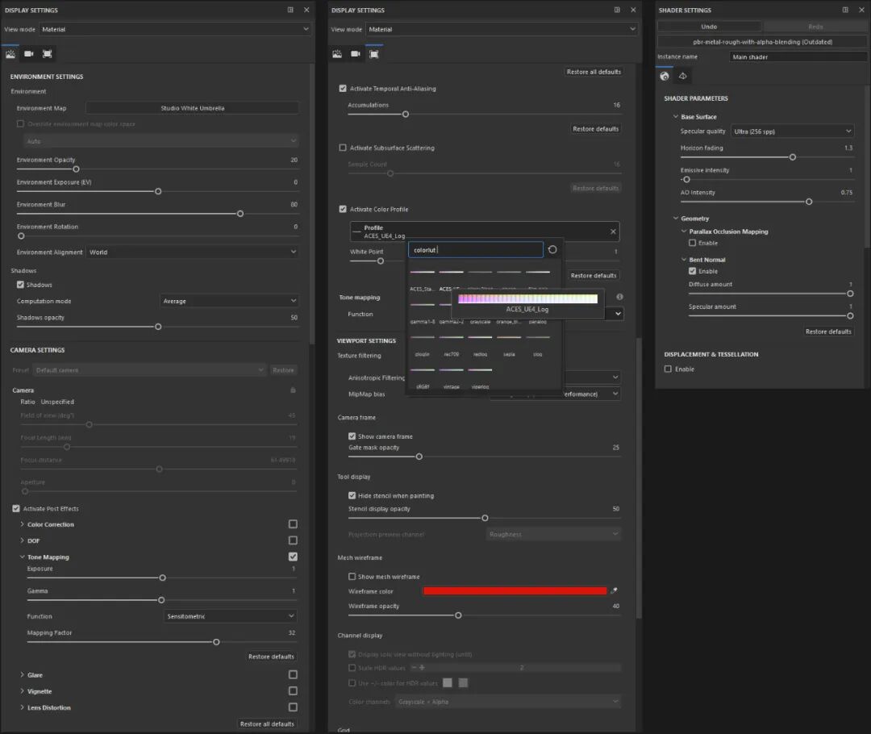Screen dimensions: 871x734
Task: Toggle Activate Post Effects checkbox
Action: (16, 508)
